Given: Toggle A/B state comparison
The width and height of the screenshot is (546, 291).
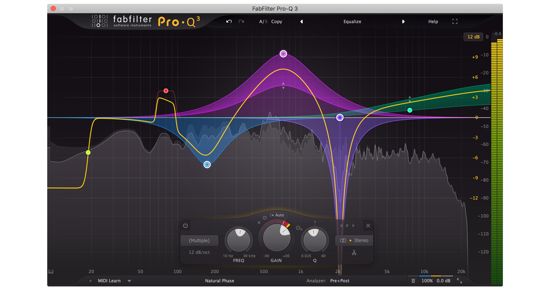Looking at the screenshot, I should point(263,22).
